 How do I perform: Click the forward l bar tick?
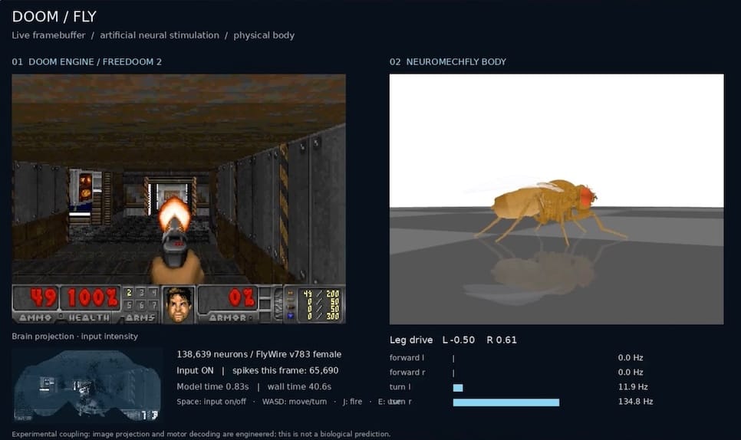(453, 358)
